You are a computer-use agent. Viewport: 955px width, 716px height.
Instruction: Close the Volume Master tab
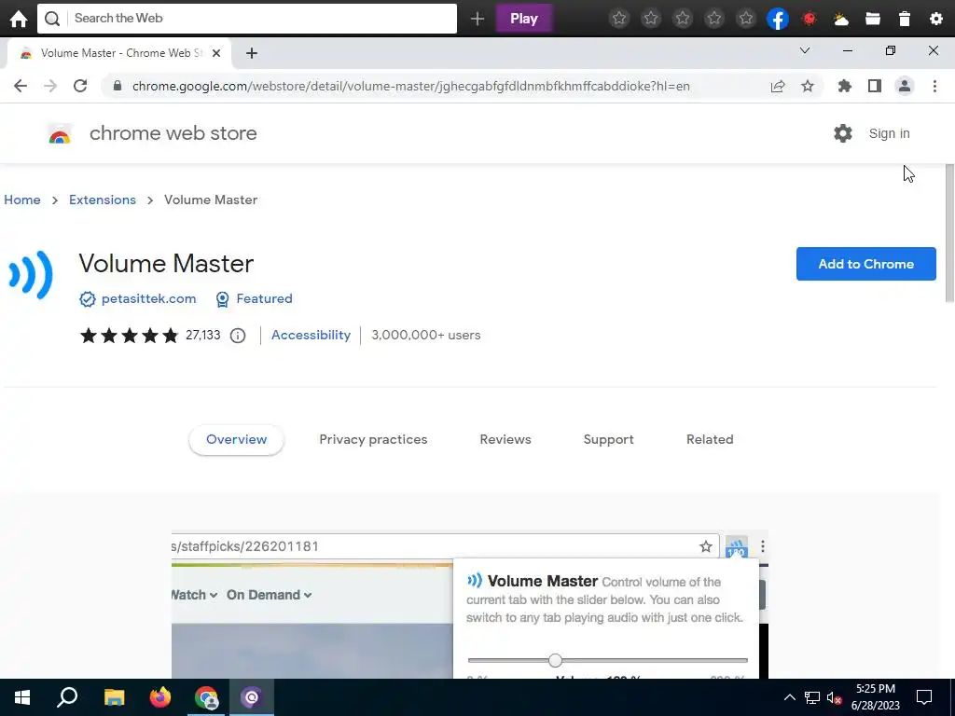(x=216, y=53)
